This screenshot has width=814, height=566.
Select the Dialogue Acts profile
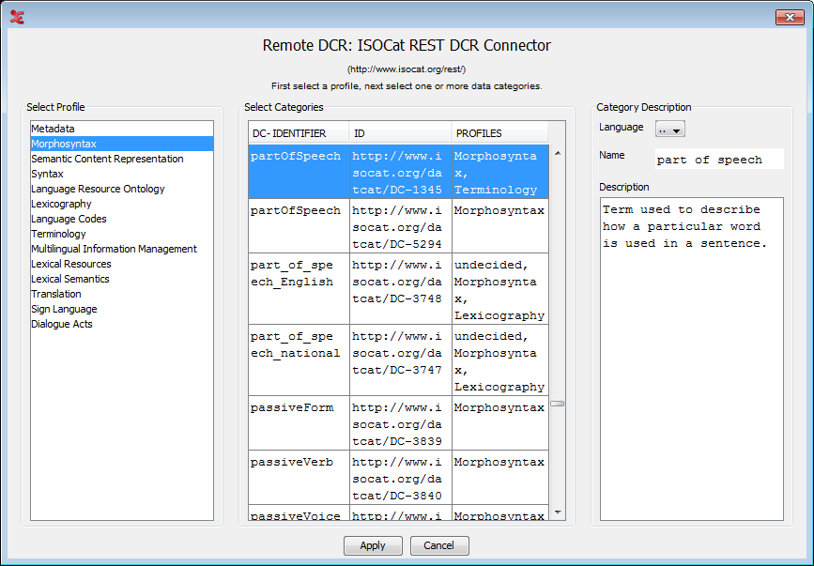click(x=121, y=324)
